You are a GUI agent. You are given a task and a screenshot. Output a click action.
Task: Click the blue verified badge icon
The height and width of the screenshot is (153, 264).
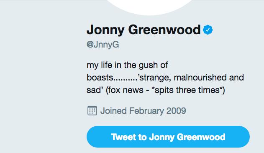[208, 30]
